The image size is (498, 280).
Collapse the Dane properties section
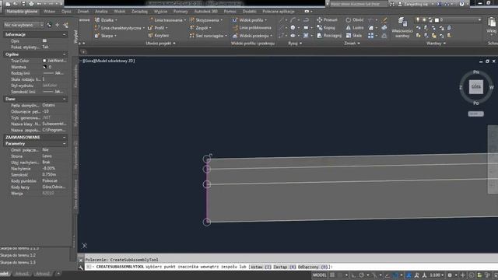click(64, 99)
